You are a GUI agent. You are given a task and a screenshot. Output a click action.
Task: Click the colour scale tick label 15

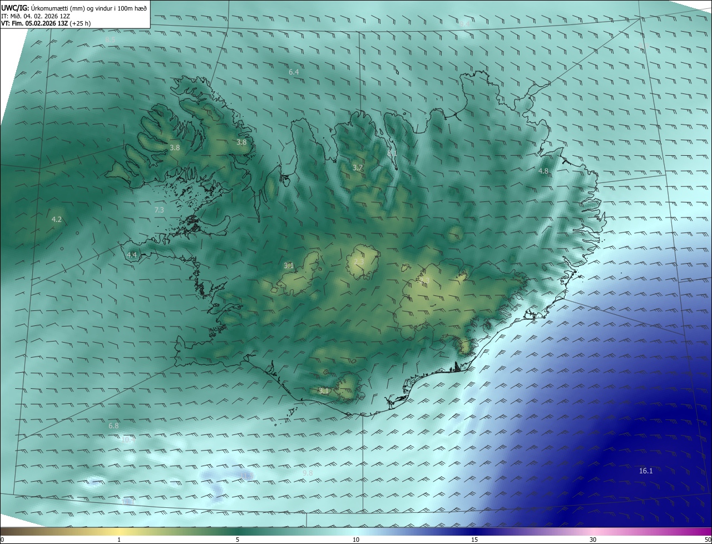click(474, 540)
